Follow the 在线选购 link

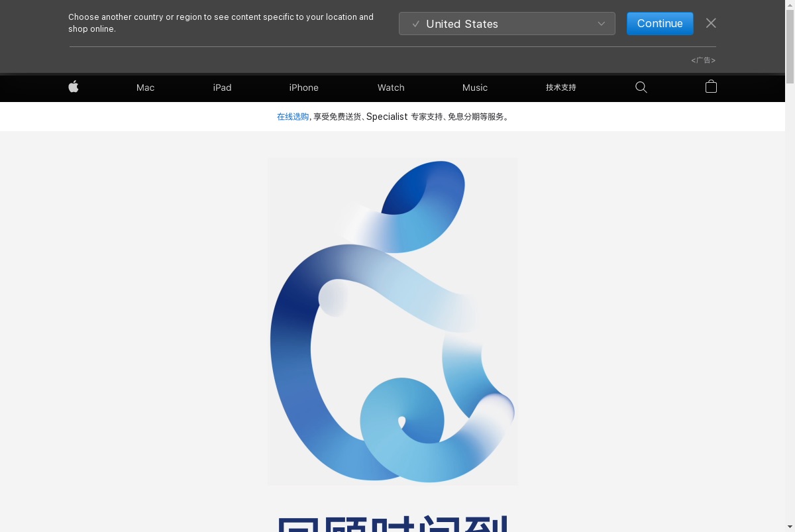[x=293, y=117]
